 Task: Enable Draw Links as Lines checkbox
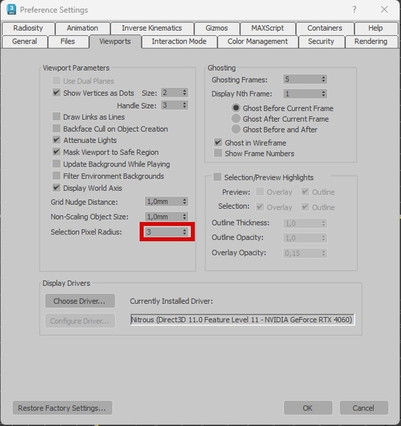(x=56, y=117)
